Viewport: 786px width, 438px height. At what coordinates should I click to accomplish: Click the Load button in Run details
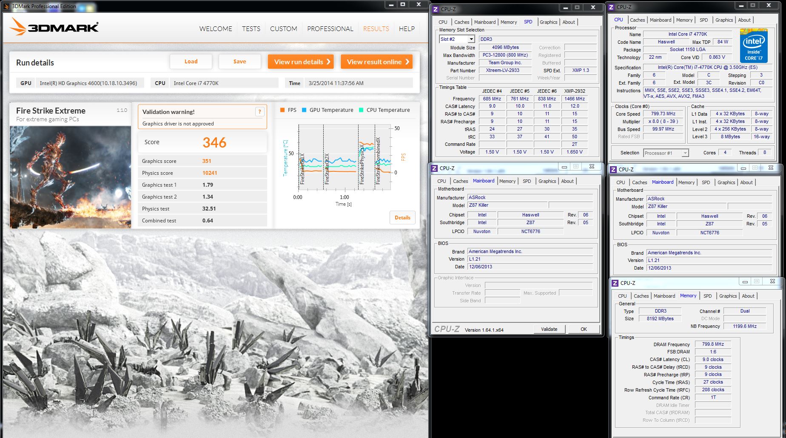[x=191, y=62]
